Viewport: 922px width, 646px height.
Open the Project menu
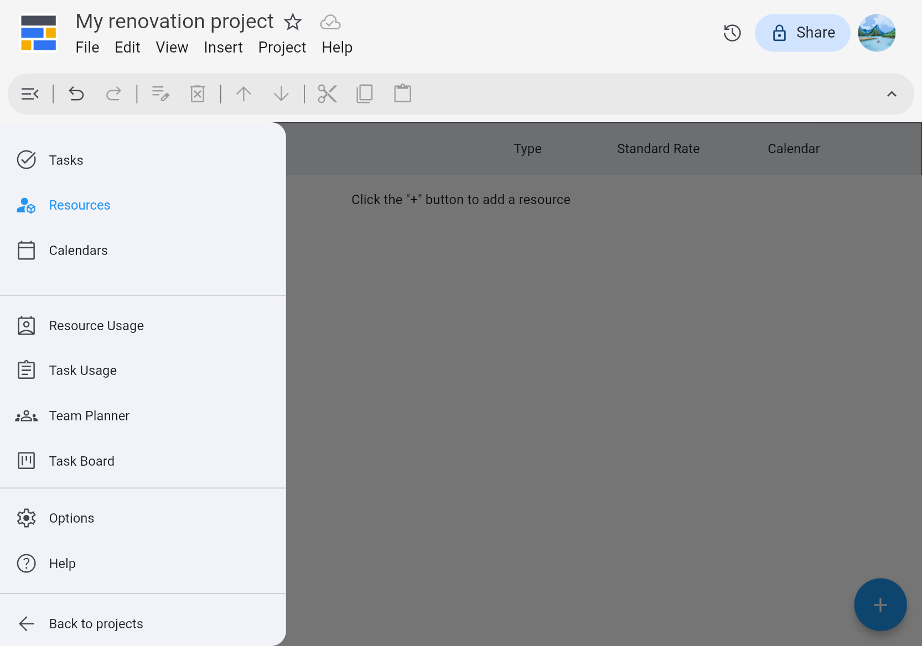point(282,48)
